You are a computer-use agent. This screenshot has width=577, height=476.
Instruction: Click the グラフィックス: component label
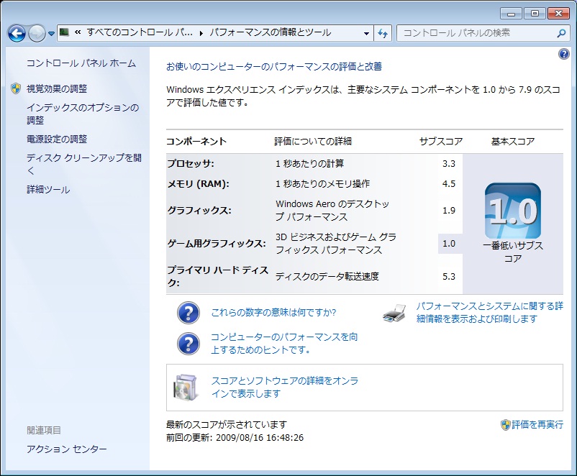coord(199,211)
